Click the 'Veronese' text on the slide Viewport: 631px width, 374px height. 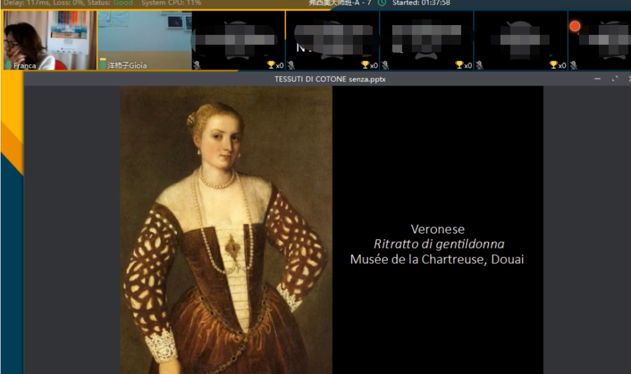pos(438,229)
